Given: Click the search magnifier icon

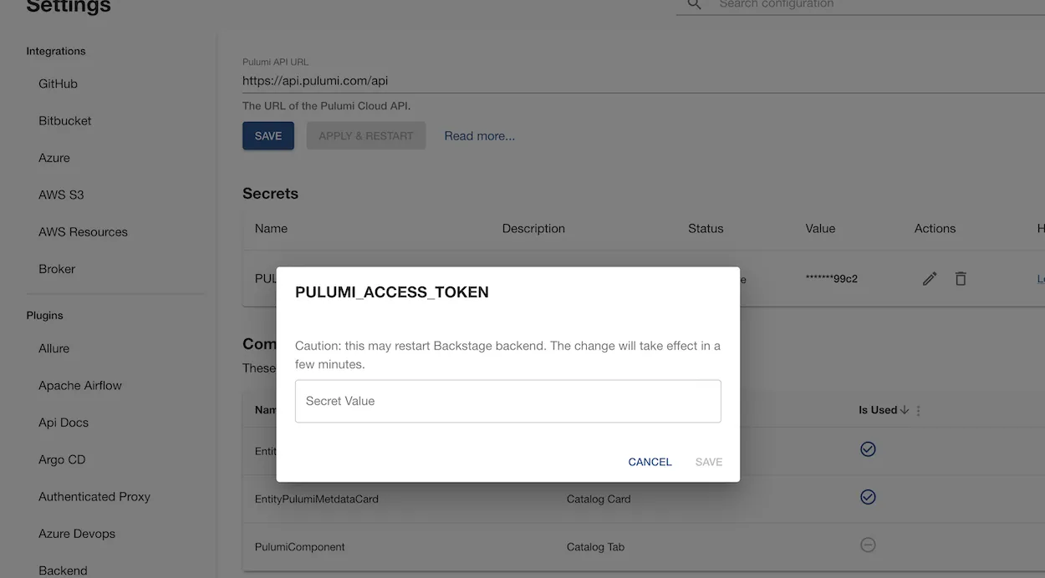Looking at the screenshot, I should click(x=693, y=4).
